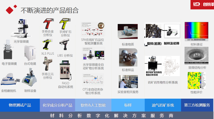Viewport: 214px width, 119px height.
Task: Click the electron microscope image
Action: coord(8,49)
